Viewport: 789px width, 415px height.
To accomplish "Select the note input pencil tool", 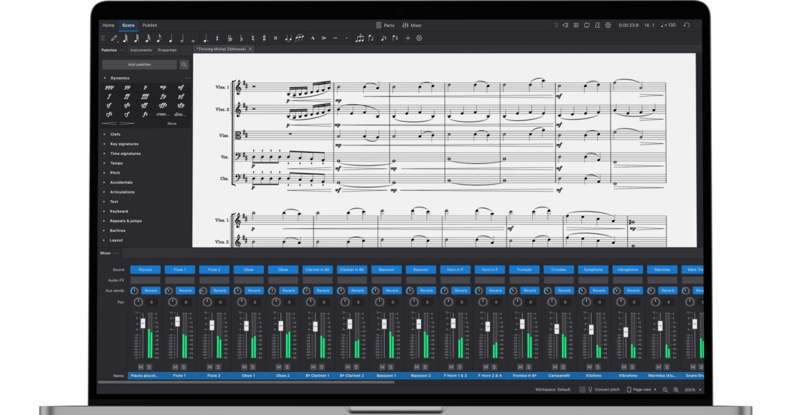I will [114, 38].
